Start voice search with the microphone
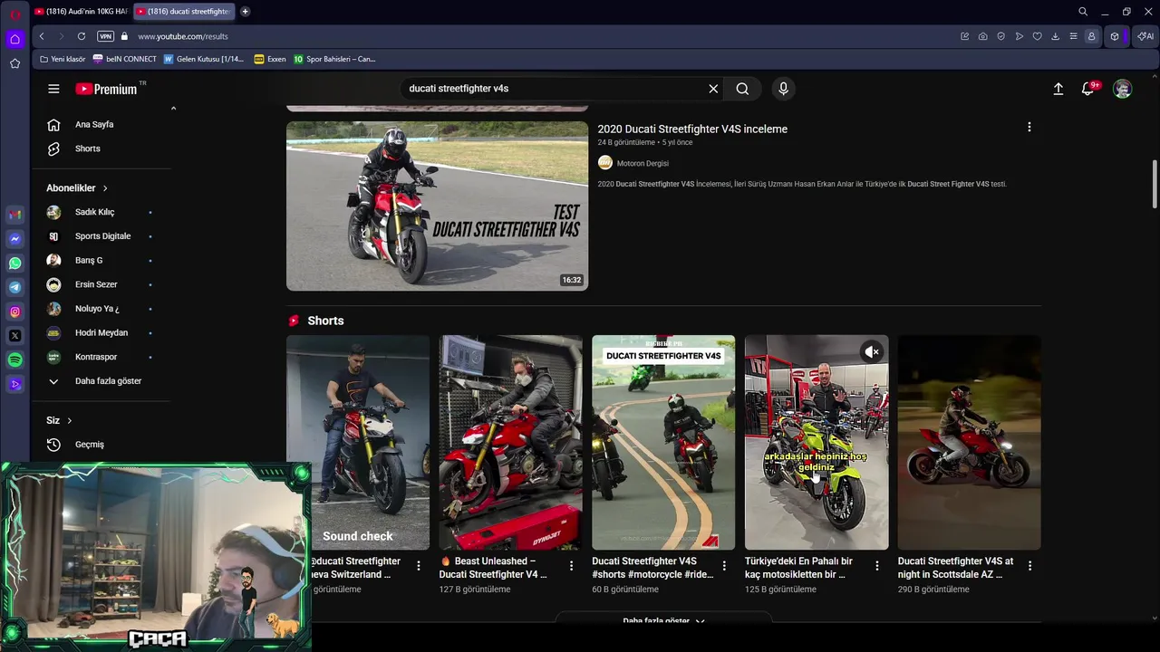Image resolution: width=1160 pixels, height=652 pixels. pos(784,89)
